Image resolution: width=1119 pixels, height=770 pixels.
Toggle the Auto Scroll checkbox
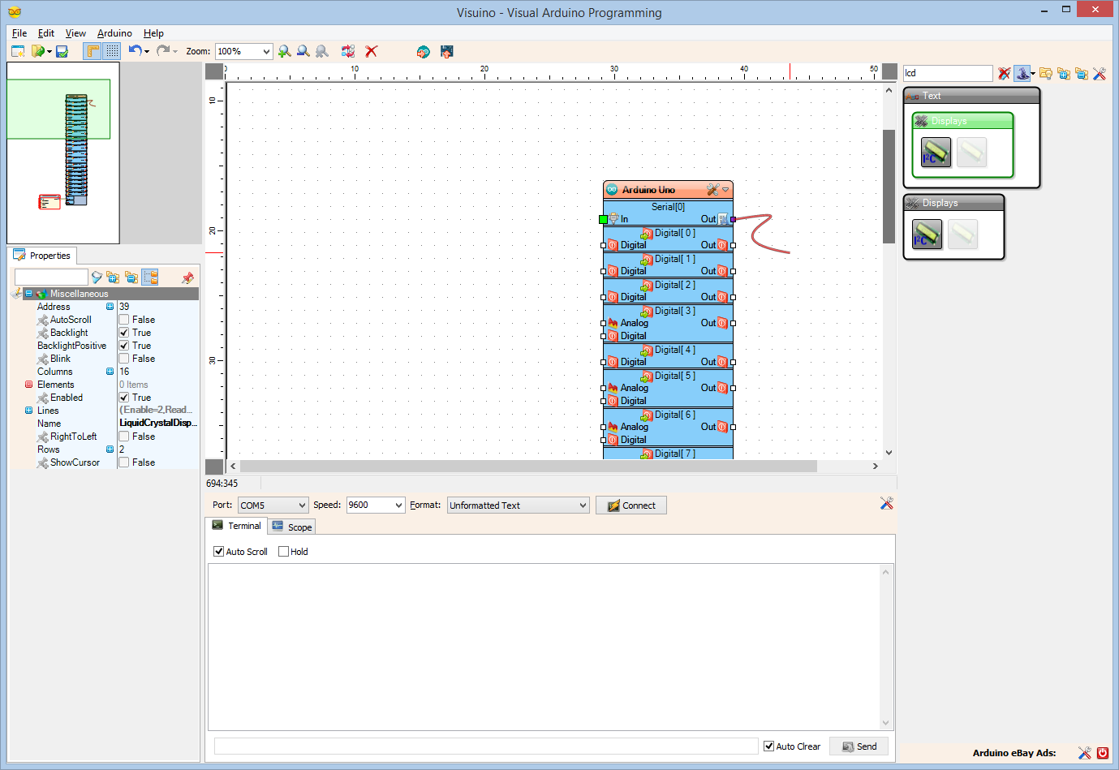click(217, 551)
